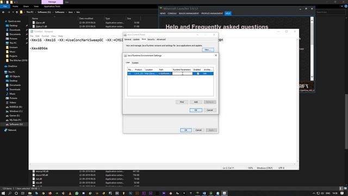Viewport: 348px width, 196px height.
Task: Open Notepad Edit menu
Action: [38, 36]
